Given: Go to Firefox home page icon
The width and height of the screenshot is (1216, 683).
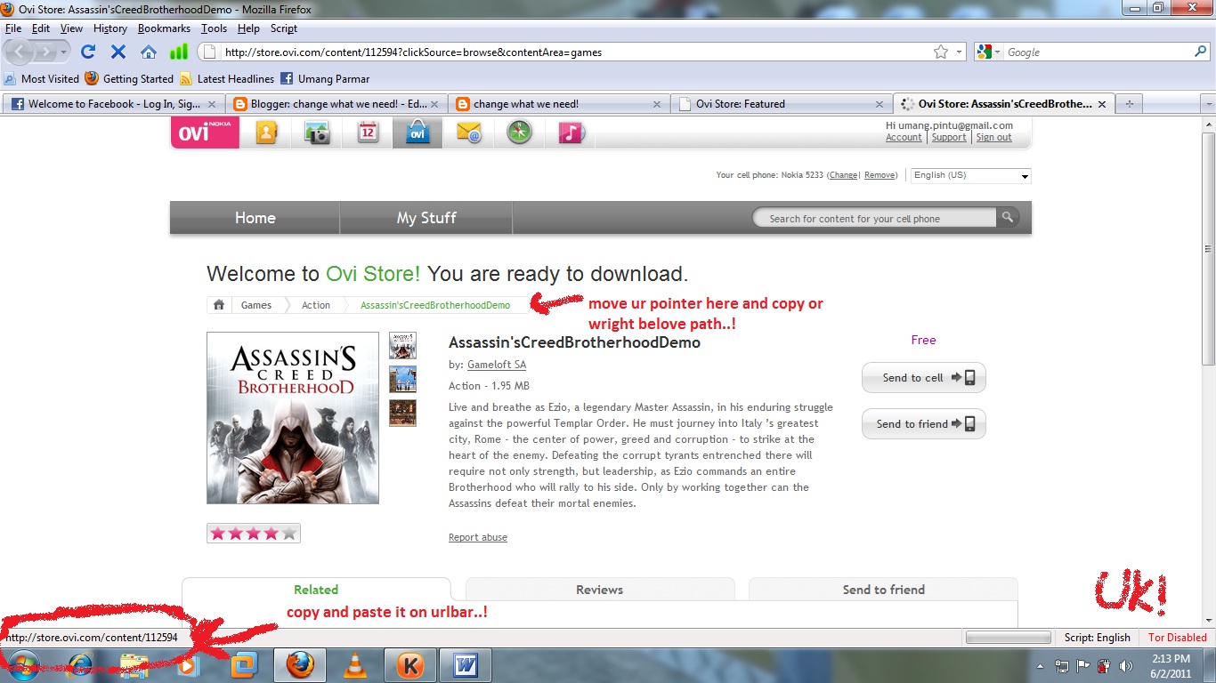Looking at the screenshot, I should [x=149, y=52].
